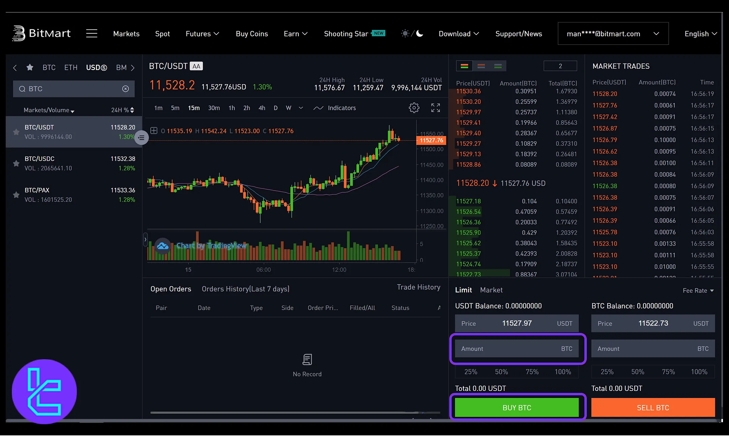729x436 pixels.
Task: Focus the BTC market search field
Action: pyautogui.click(x=73, y=89)
